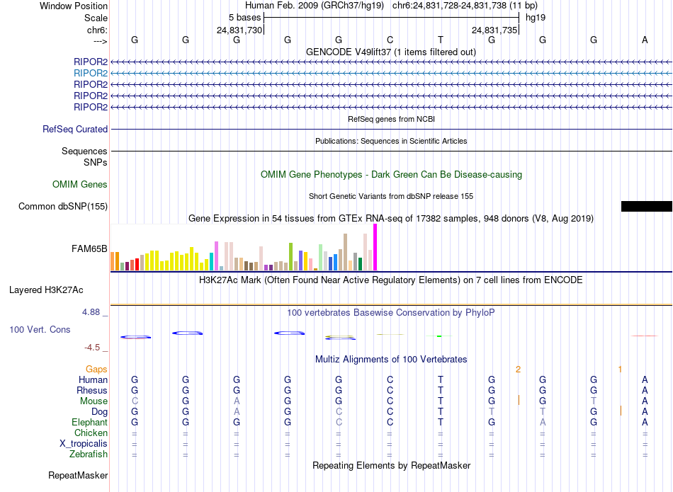The image size is (673, 492).
Task: Click the RefSeq Curated track label
Action: (x=75, y=129)
